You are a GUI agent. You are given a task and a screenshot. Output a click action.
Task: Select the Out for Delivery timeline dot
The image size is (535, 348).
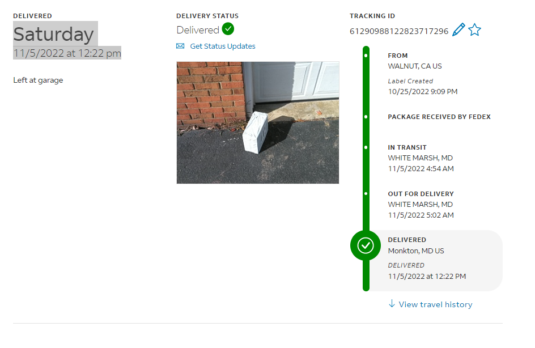366,193
